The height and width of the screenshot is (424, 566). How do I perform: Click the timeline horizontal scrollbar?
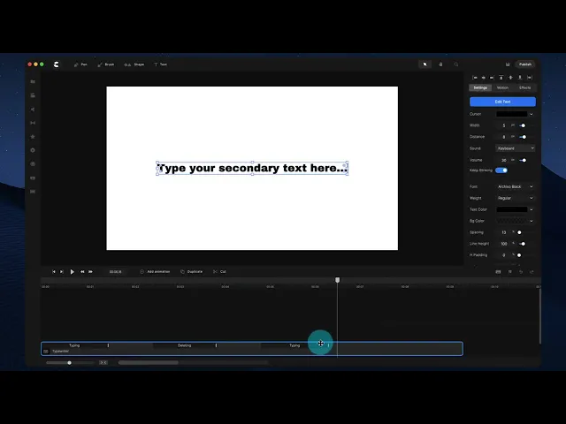(149, 363)
